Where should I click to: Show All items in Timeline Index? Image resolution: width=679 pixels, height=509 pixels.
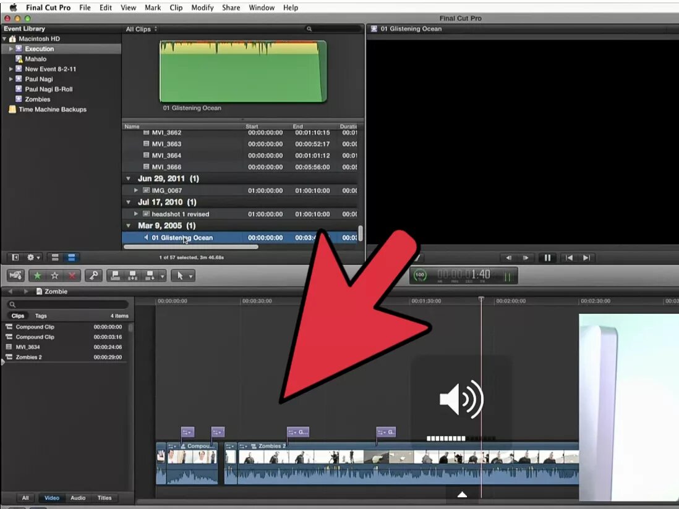pyautogui.click(x=25, y=498)
